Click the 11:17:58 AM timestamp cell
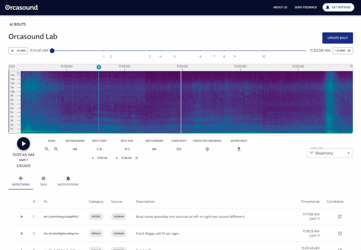Viewport: 361px width, 250px height. (x=311, y=217)
